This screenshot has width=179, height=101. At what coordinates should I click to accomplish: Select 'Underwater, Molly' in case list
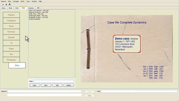[x=38, y=16]
